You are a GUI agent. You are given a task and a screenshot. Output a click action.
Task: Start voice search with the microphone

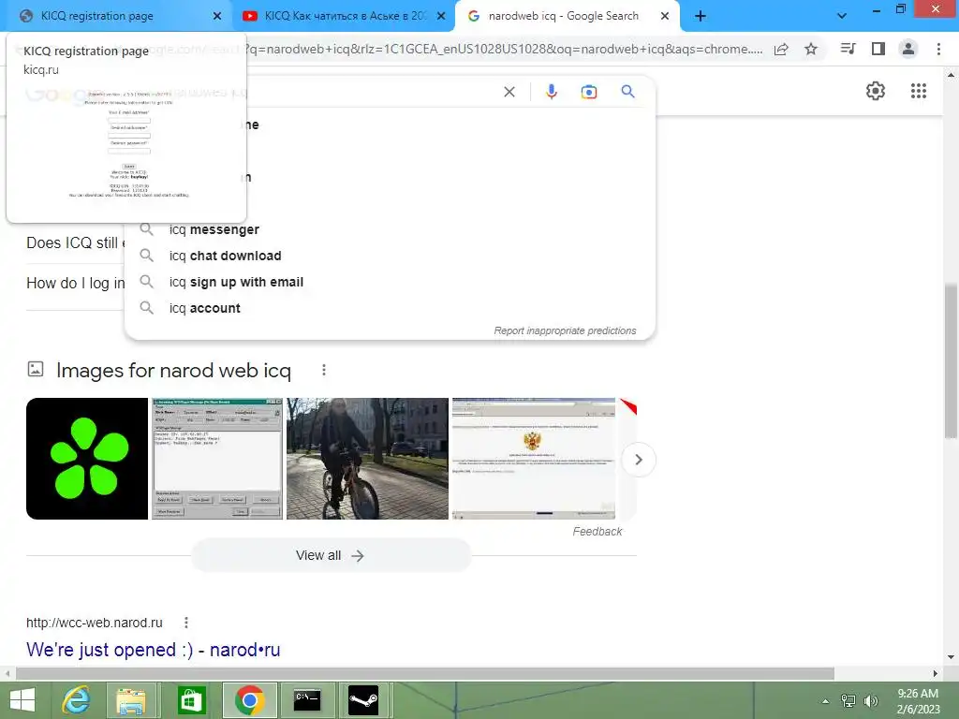point(551,92)
